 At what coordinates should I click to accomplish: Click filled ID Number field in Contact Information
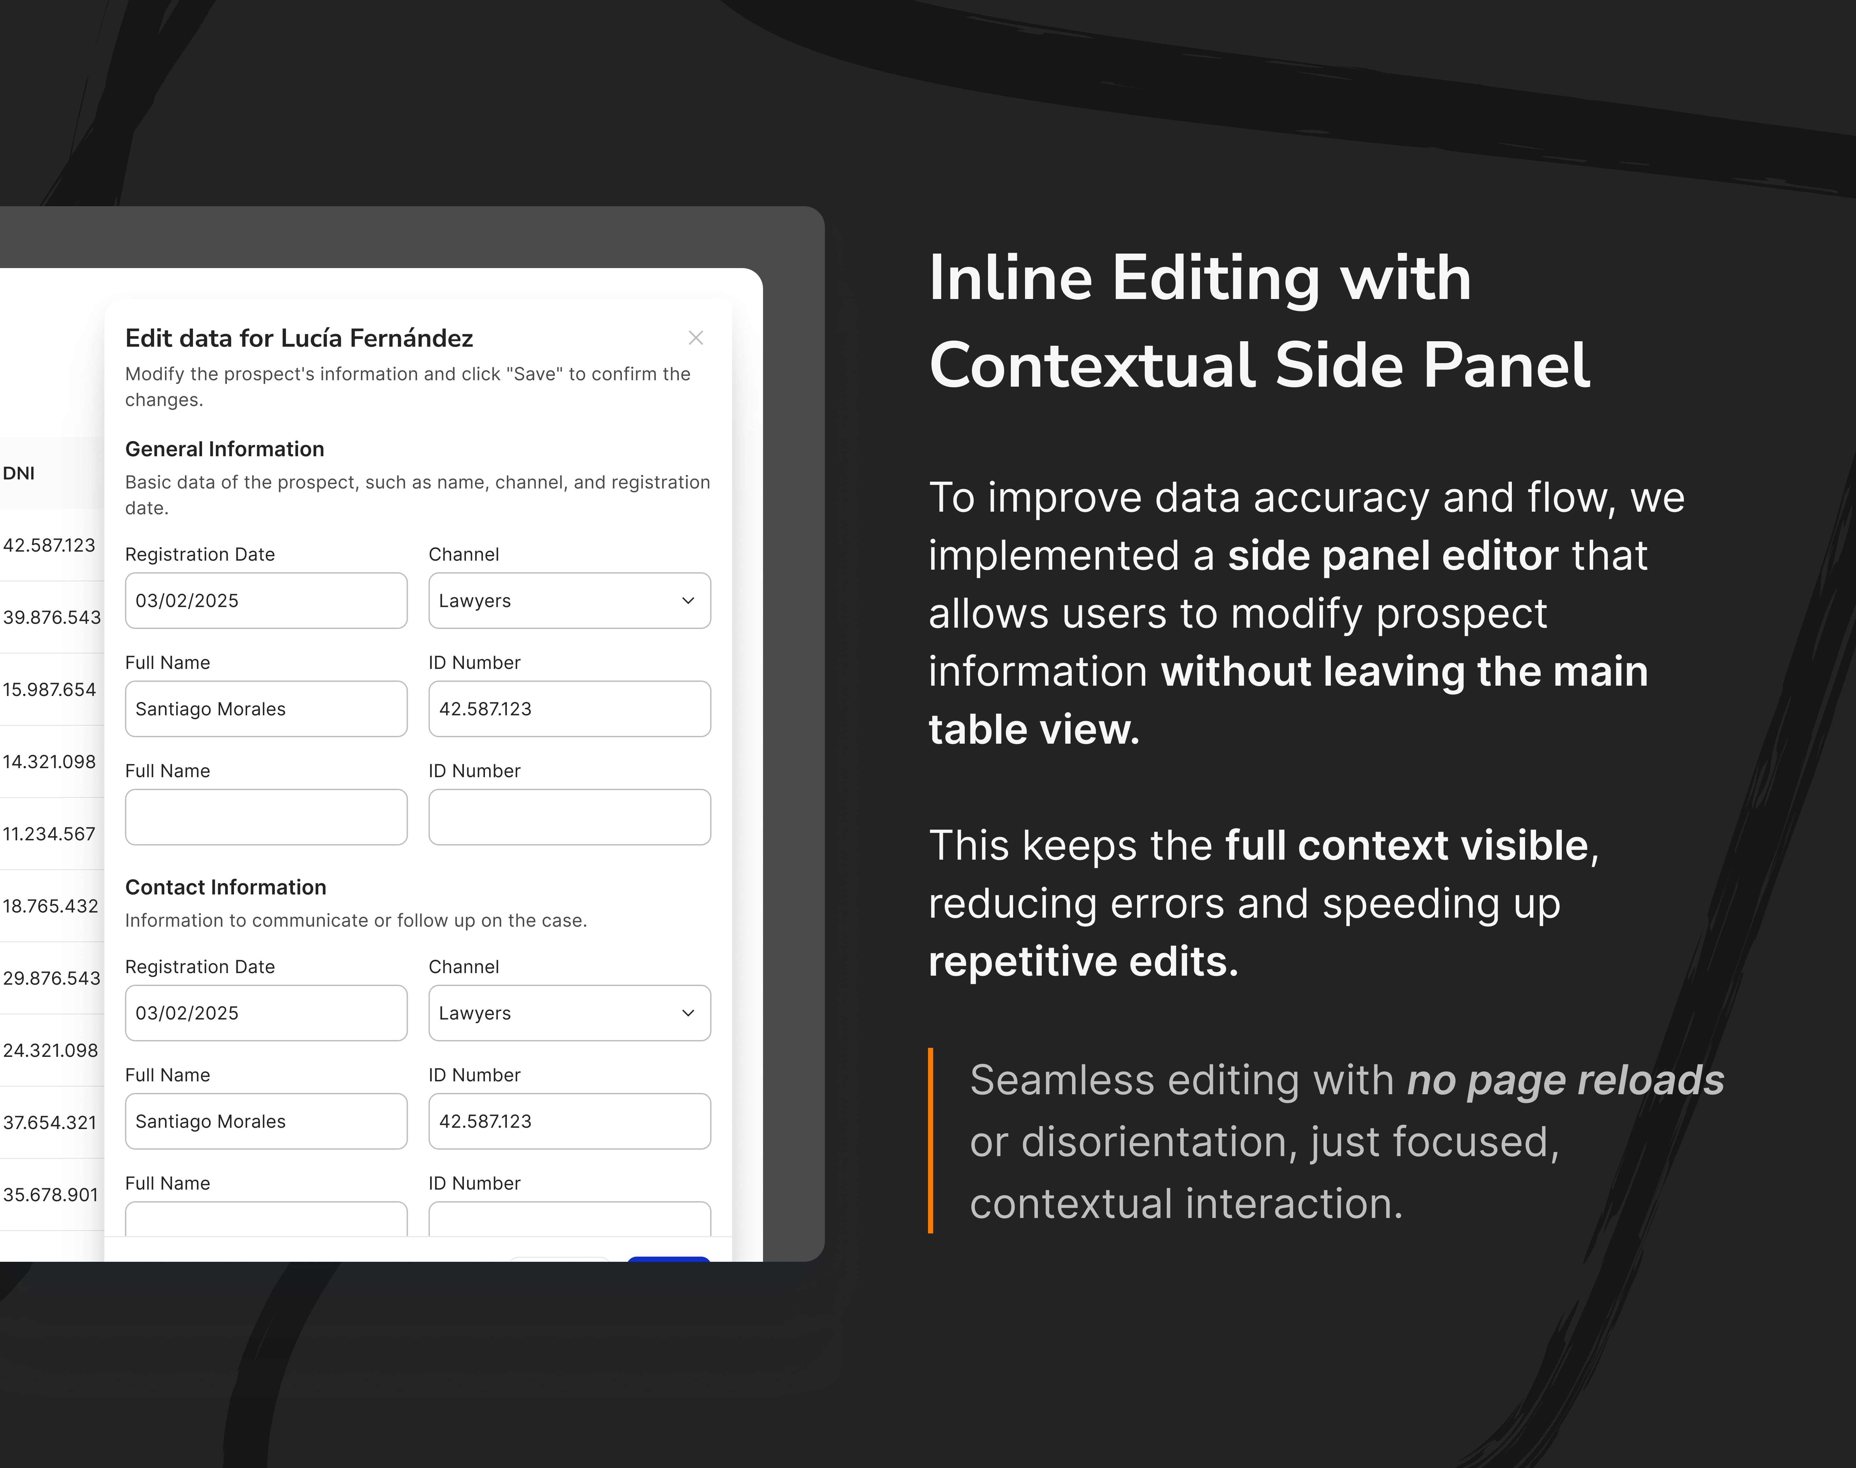point(569,1122)
